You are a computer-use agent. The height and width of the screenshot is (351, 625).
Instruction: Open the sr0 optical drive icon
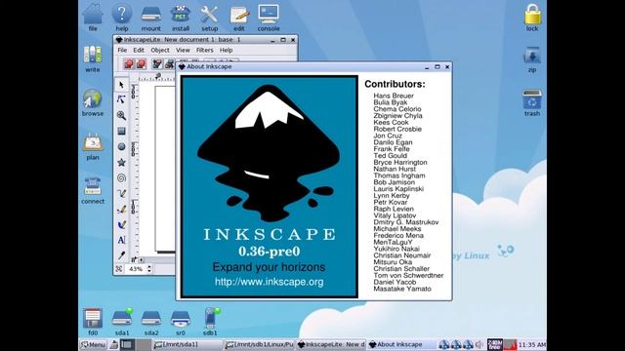[x=181, y=322]
